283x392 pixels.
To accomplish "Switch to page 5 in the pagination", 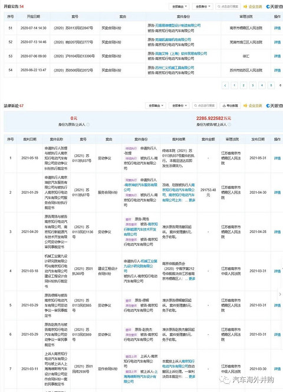I will (x=271, y=85).
